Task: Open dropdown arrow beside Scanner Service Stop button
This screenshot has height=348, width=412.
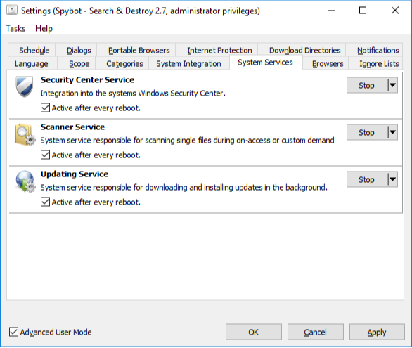Action: 392,132
